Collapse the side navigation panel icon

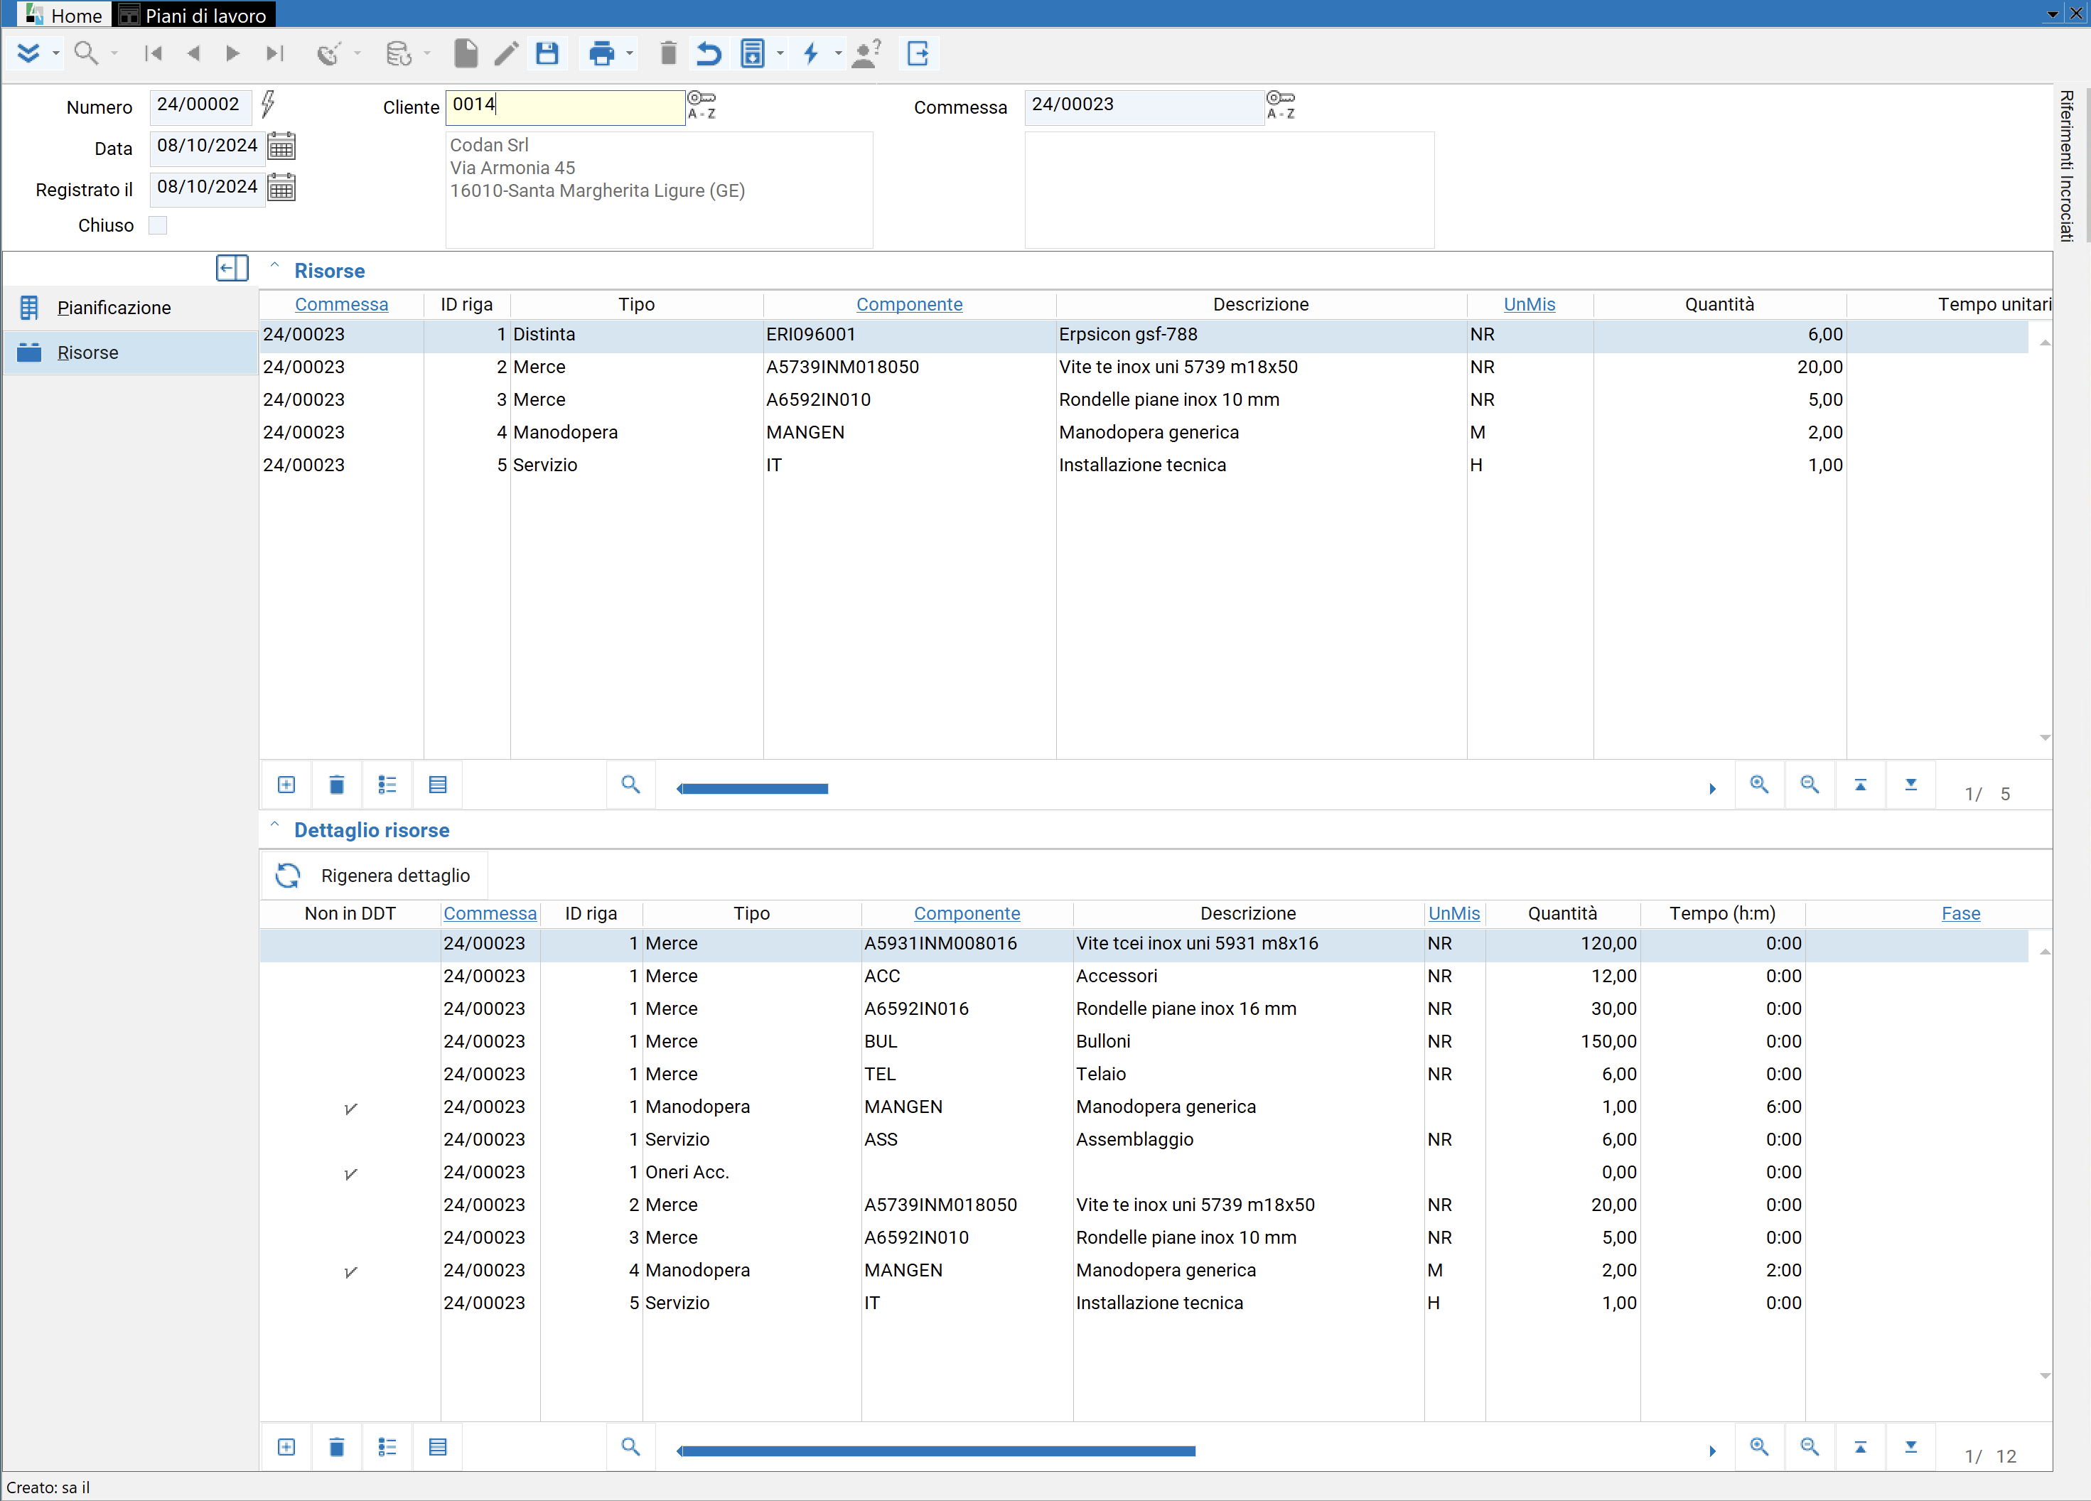[x=232, y=269]
